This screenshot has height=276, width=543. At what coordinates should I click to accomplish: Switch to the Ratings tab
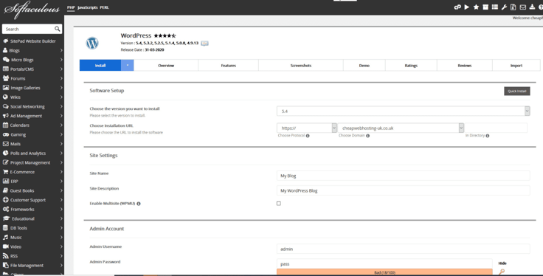(x=411, y=66)
